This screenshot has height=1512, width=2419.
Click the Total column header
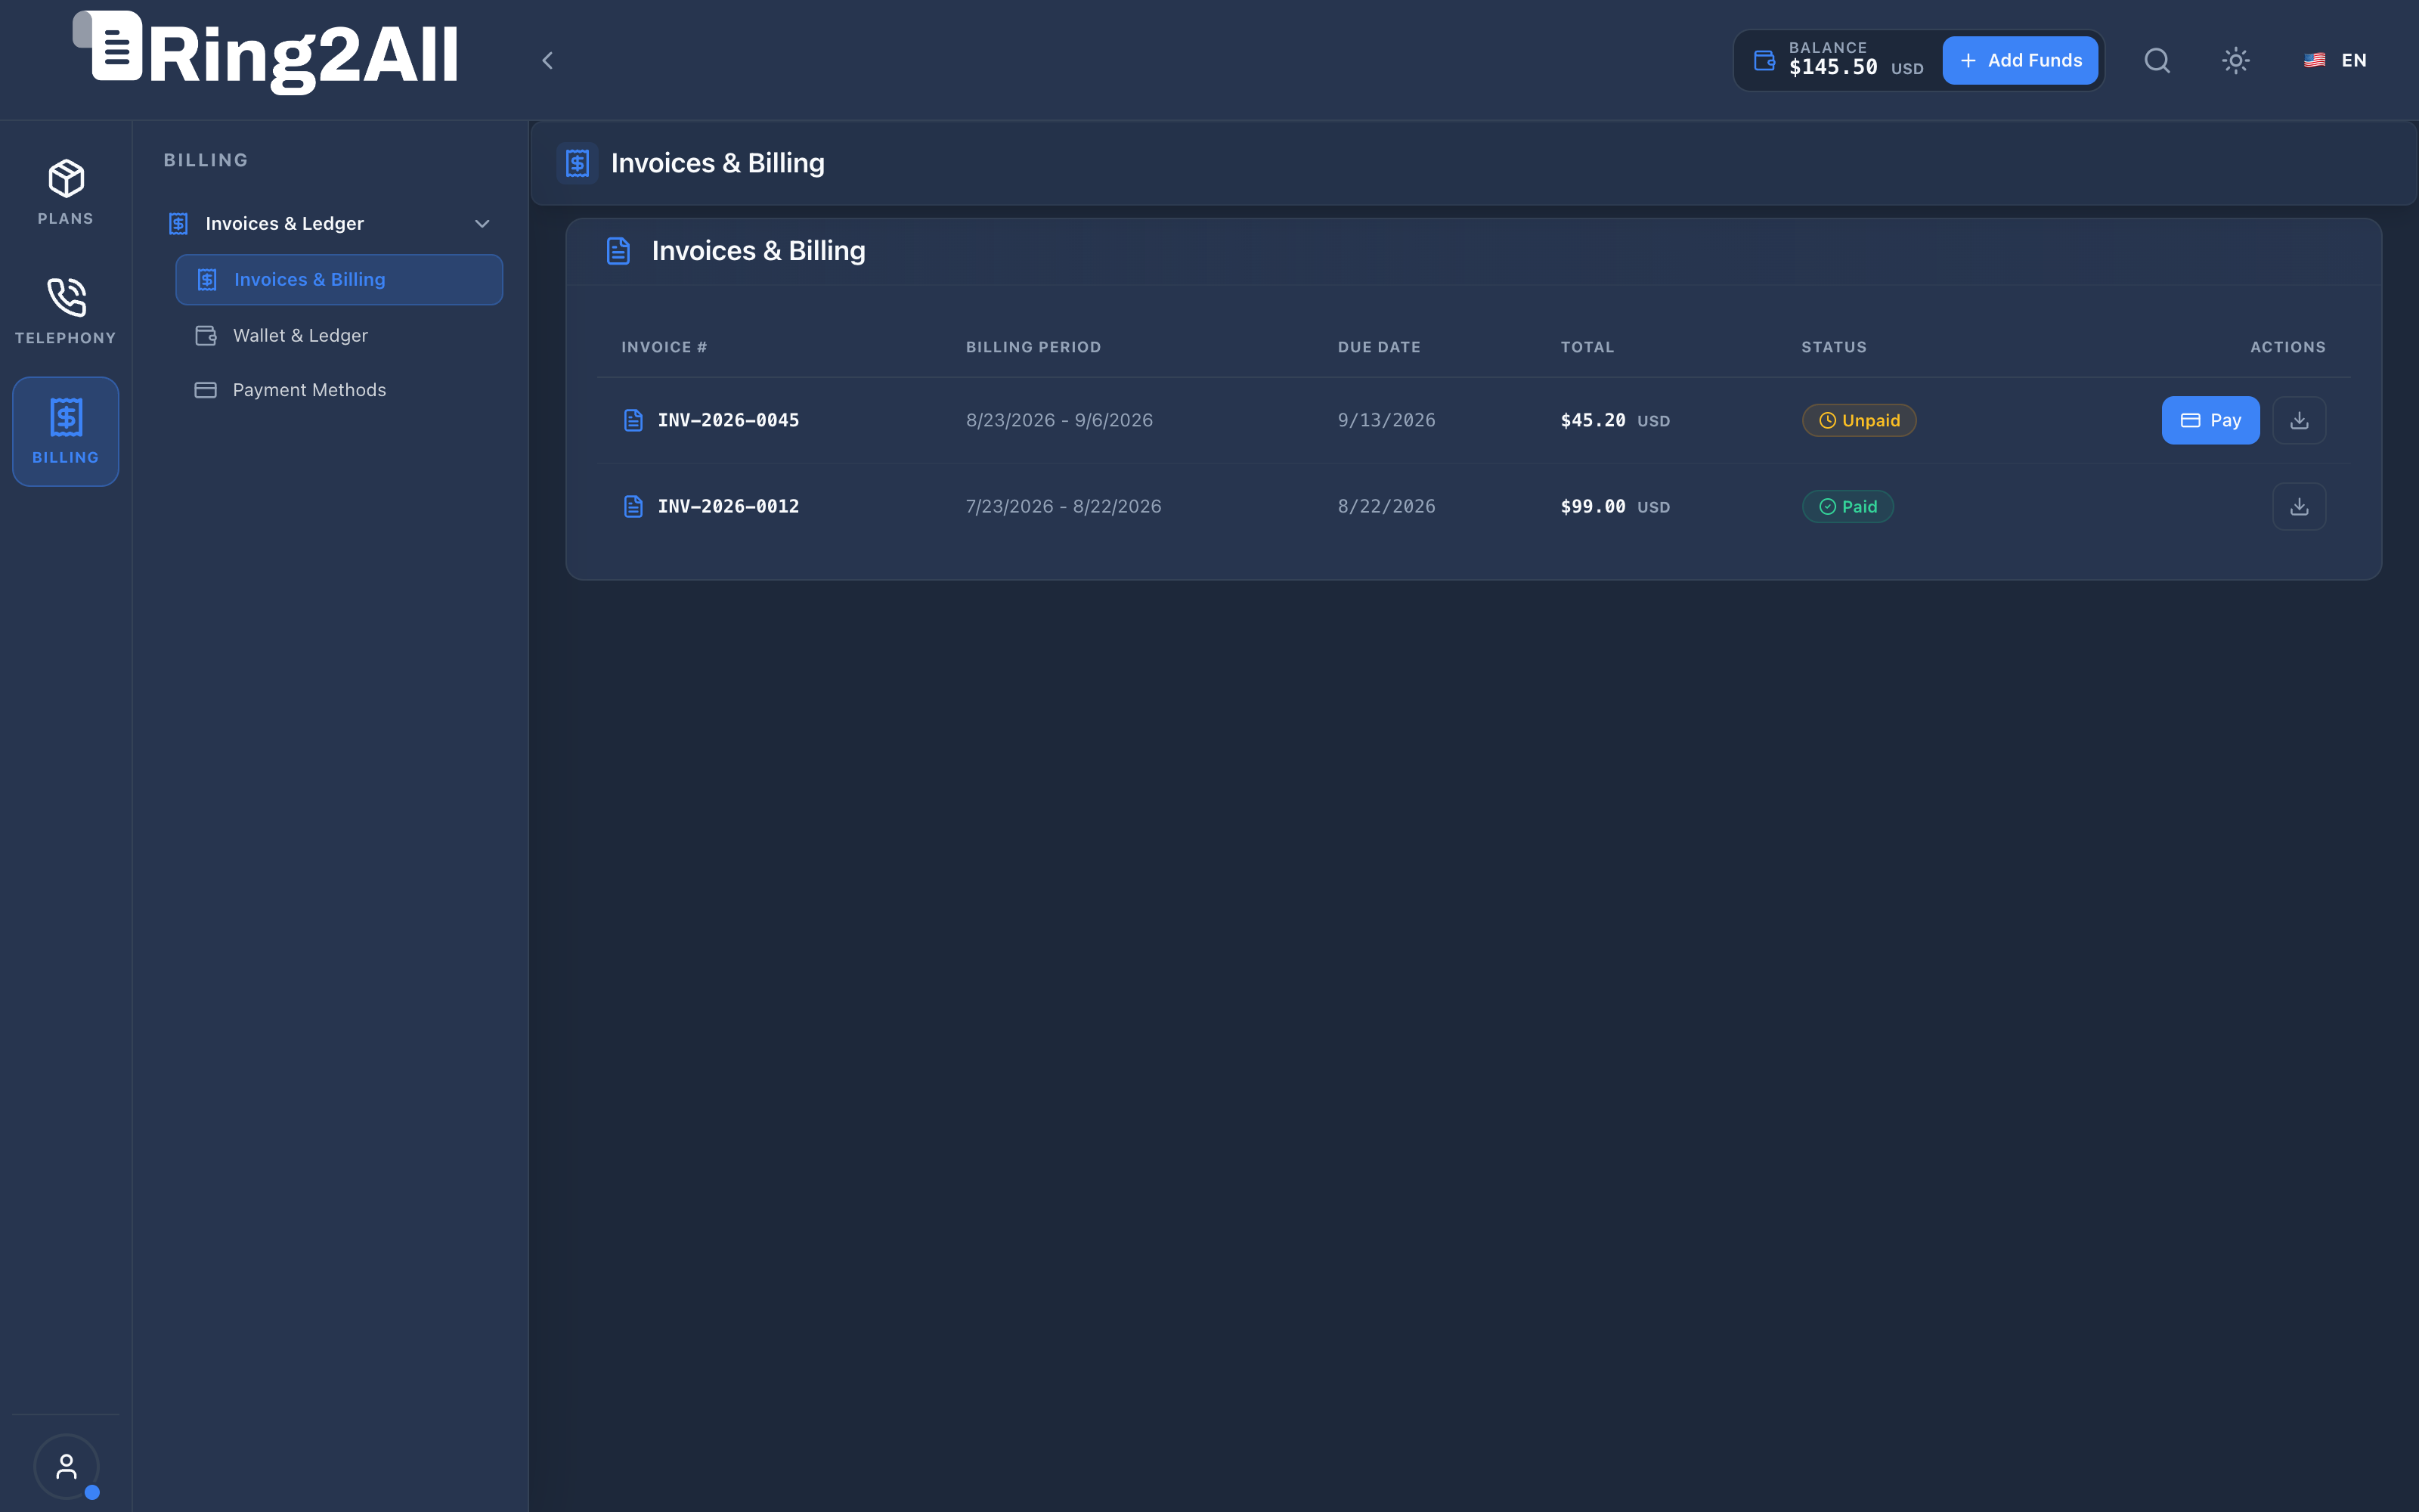tap(1587, 347)
